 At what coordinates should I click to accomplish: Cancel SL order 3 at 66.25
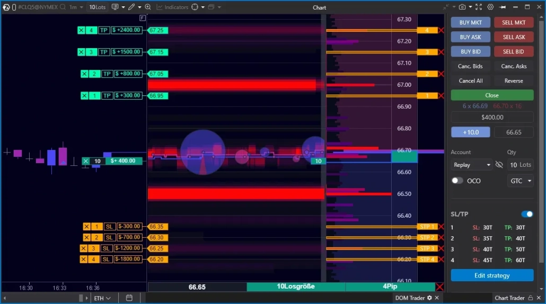pos(84,248)
